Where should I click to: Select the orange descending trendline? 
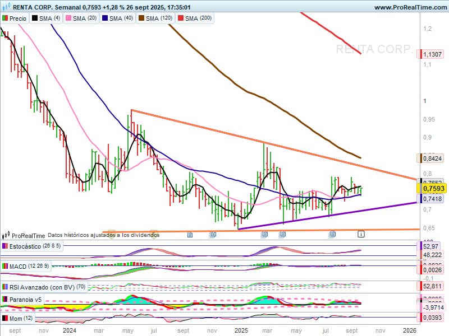coord(273,145)
